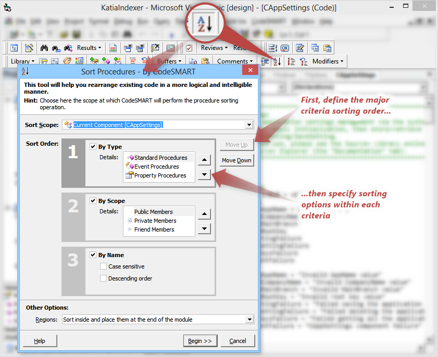Viewport: 438px width, 357px height.
Task: Click the OK button icon in toolbar
Action: click(285, 48)
